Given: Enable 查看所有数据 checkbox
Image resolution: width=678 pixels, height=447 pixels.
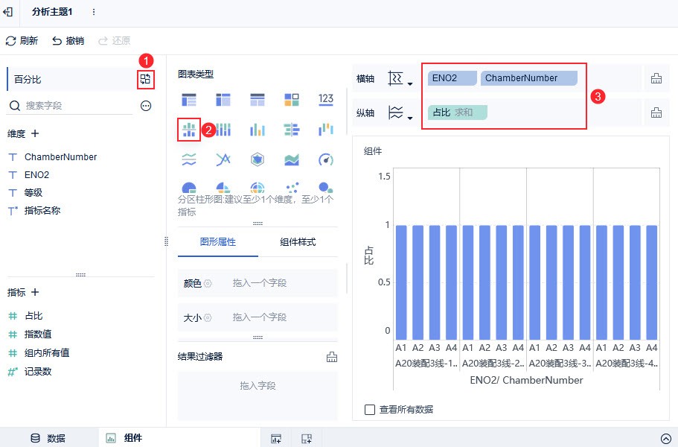Looking at the screenshot, I should (370, 409).
